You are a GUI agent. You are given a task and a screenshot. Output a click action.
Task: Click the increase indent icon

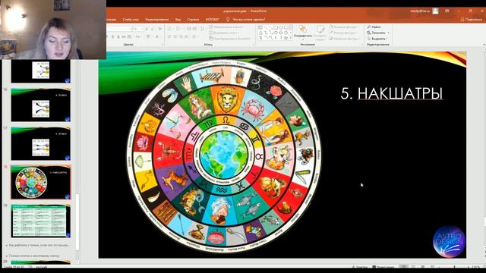(x=194, y=29)
